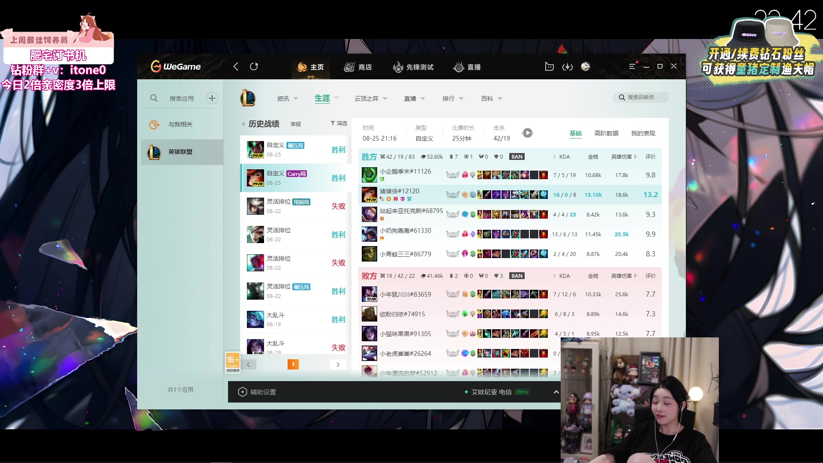Click summoner name 小老虎崔崔#26264

click(405, 353)
